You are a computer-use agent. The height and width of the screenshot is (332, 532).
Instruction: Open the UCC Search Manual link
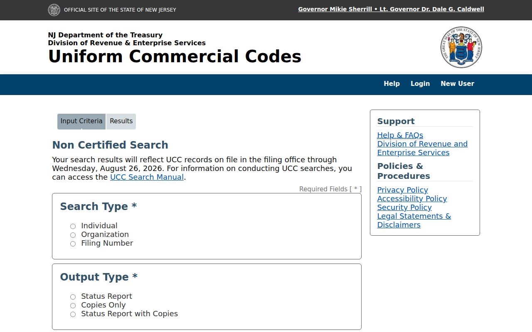click(x=147, y=177)
